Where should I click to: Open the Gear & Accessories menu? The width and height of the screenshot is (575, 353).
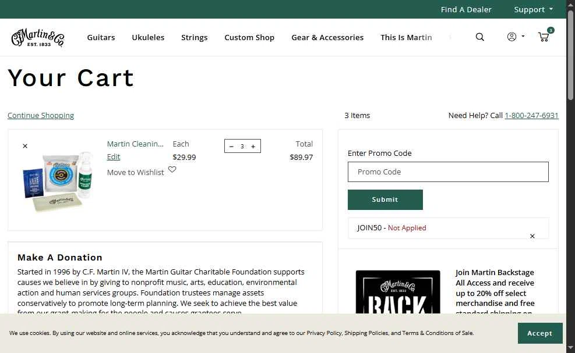[x=327, y=37]
